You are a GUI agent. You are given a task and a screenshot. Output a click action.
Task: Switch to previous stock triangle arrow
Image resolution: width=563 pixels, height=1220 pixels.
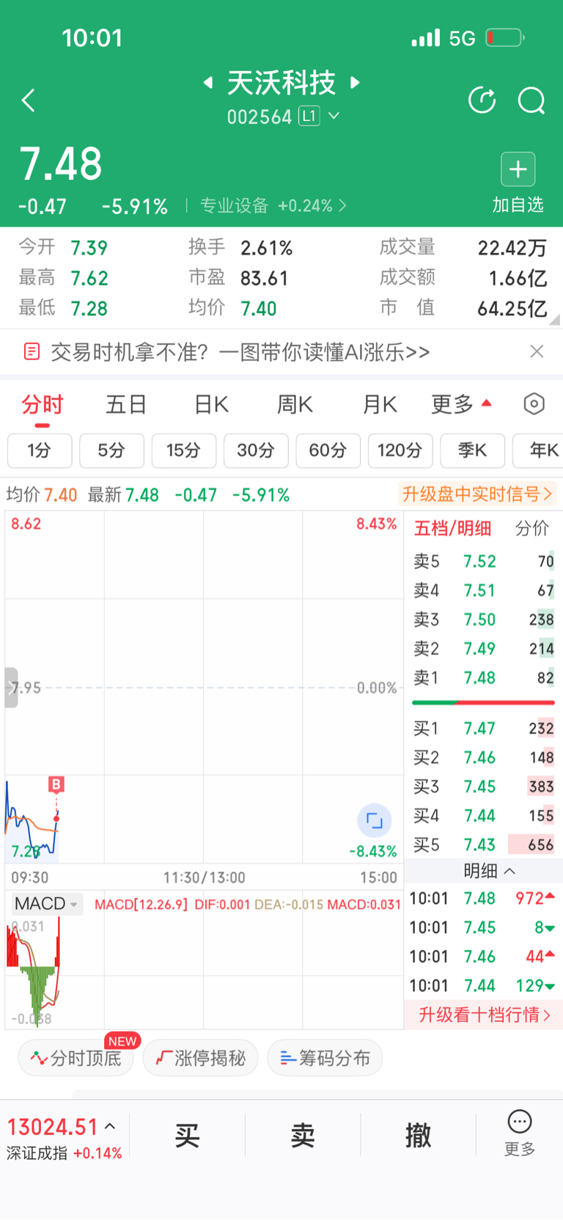coord(208,83)
